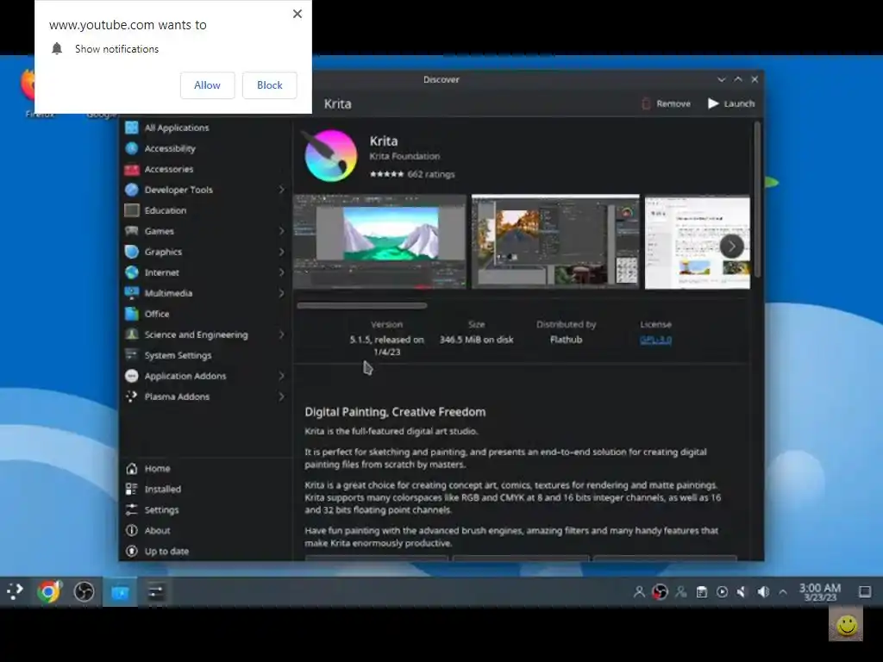Select the Plasma Addons icon
The image size is (883, 662).
132,397
